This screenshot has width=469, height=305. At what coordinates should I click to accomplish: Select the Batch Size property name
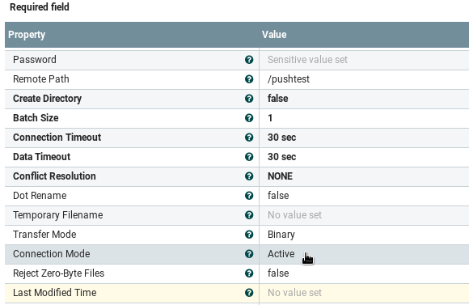pyautogui.click(x=36, y=118)
